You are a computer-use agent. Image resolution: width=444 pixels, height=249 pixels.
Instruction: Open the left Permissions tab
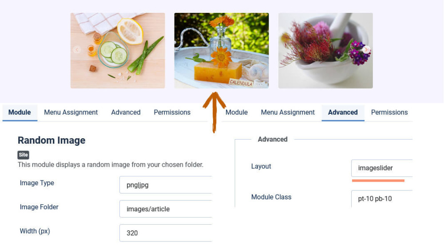pyautogui.click(x=172, y=113)
